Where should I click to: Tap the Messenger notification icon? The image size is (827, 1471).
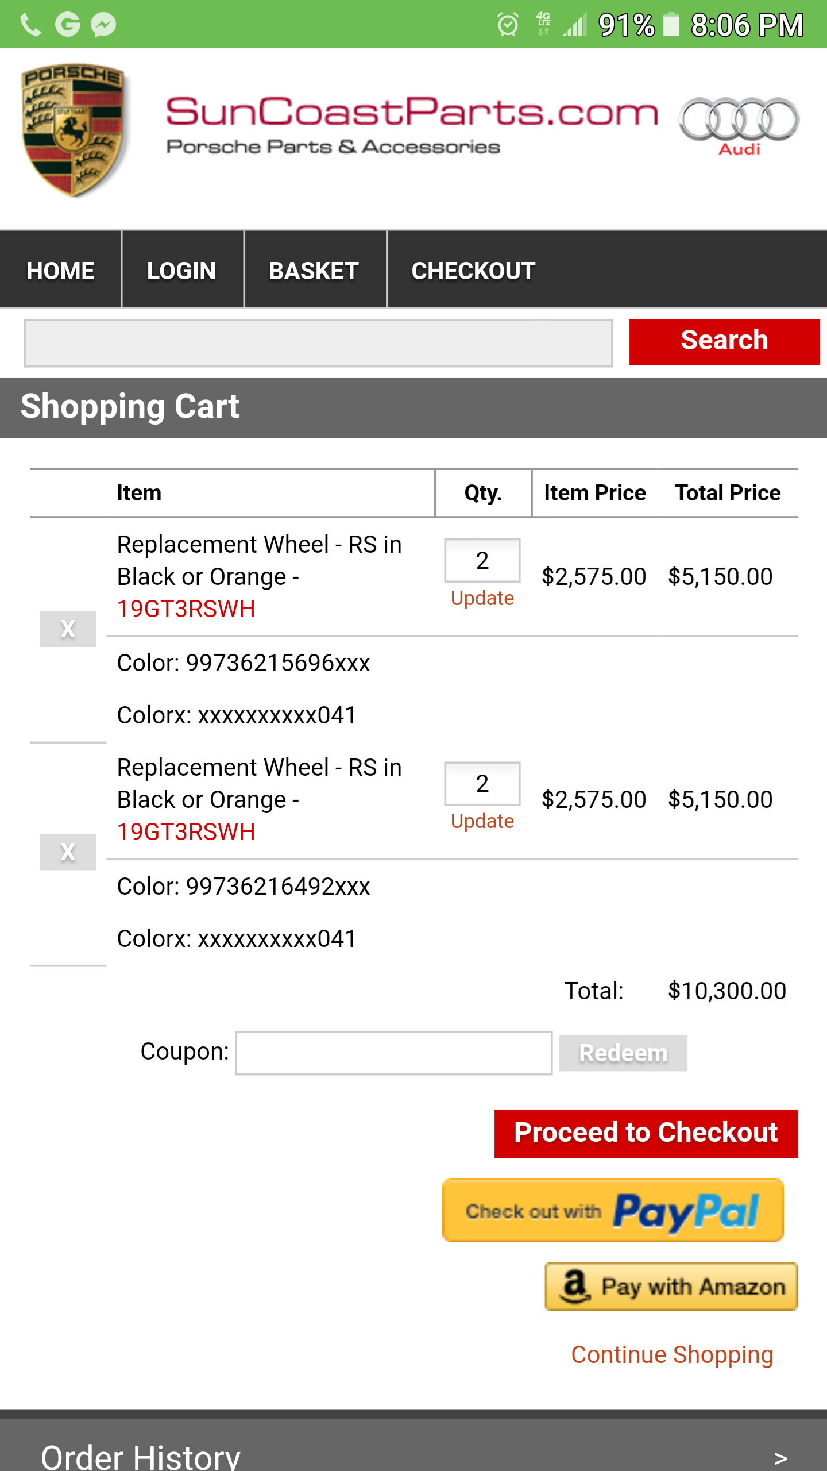104,25
